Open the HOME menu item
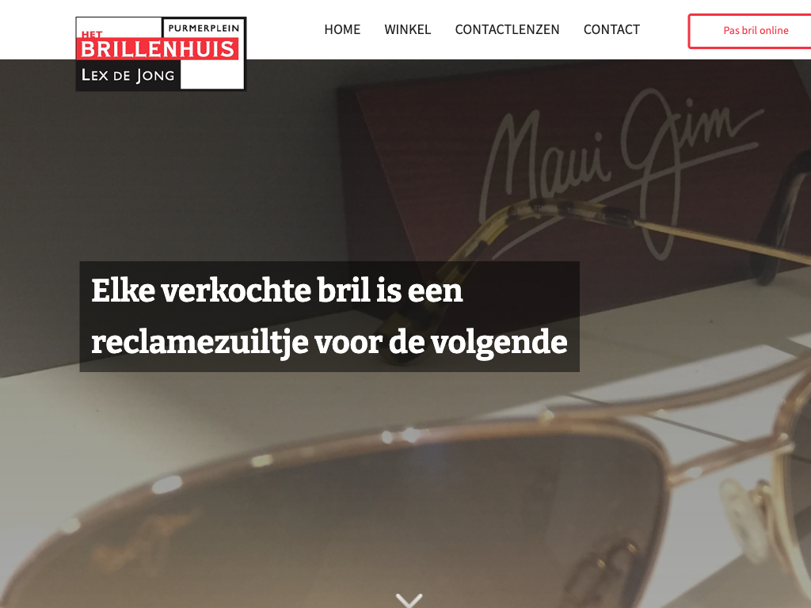 coord(342,29)
